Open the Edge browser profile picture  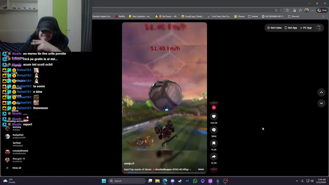[x=306, y=10]
